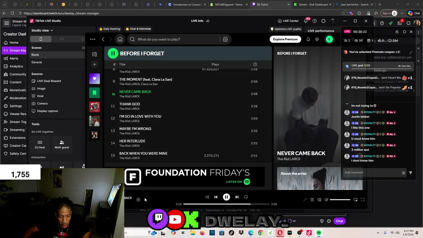The width and height of the screenshot is (423, 238).
Task: Open Spotify from the Windows taskbar
Action: [319, 233]
